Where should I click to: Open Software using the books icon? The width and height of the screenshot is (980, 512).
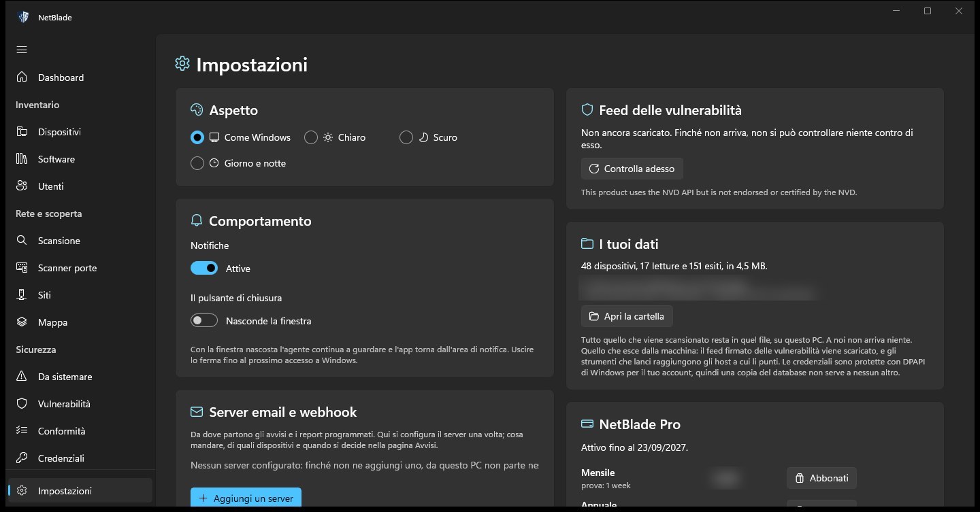(22, 159)
